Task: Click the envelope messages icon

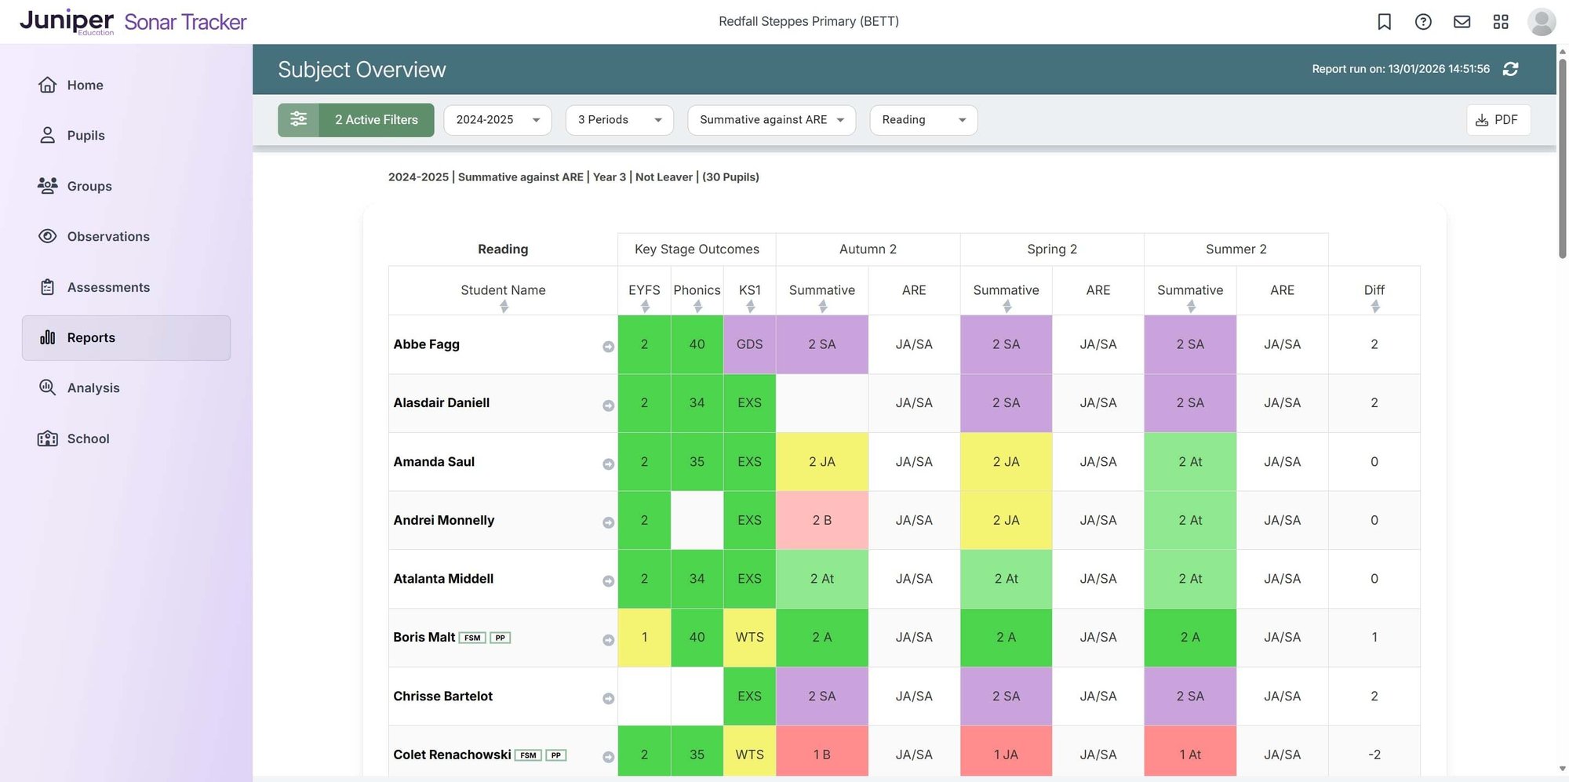Action: tap(1462, 21)
